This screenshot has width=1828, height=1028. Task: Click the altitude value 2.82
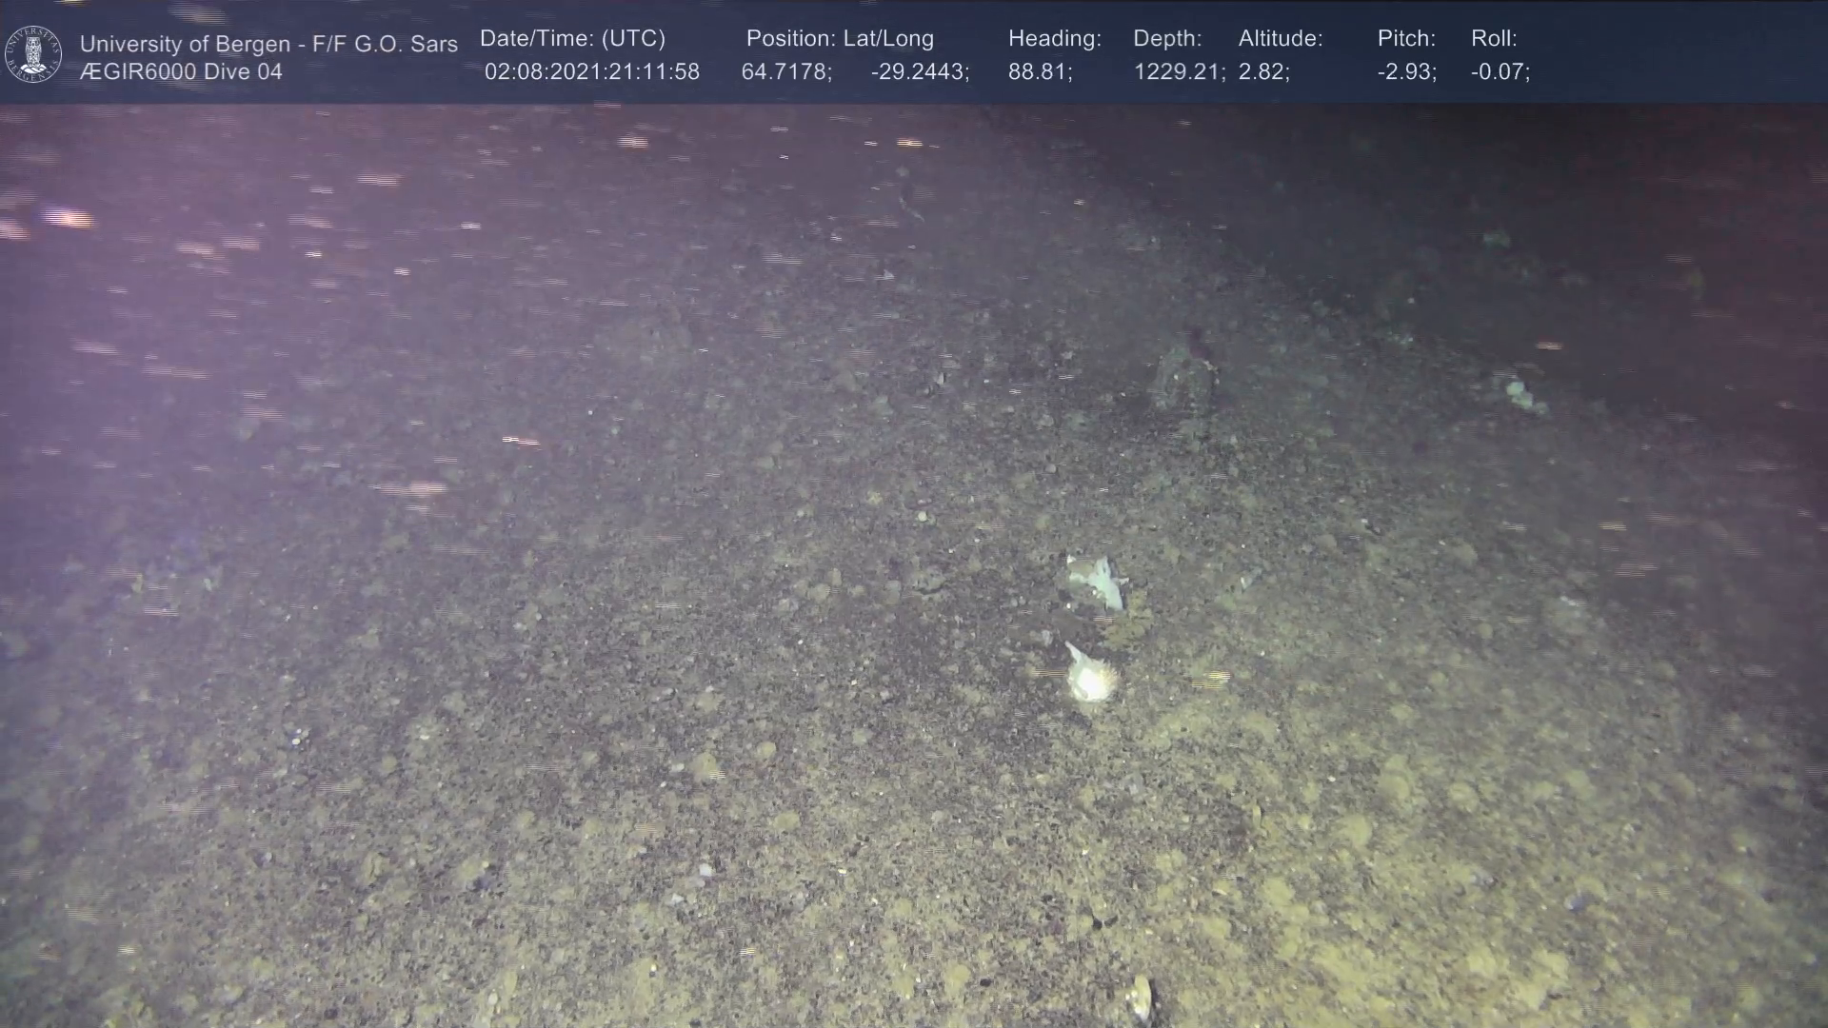(1263, 72)
